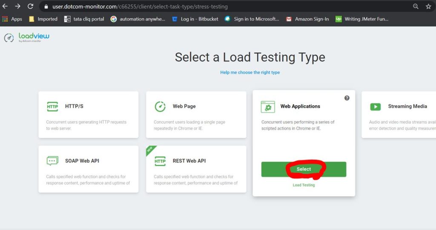Open the Amazon Sign-In bookmark
This screenshot has height=230, width=436.
pyautogui.click(x=307, y=19)
